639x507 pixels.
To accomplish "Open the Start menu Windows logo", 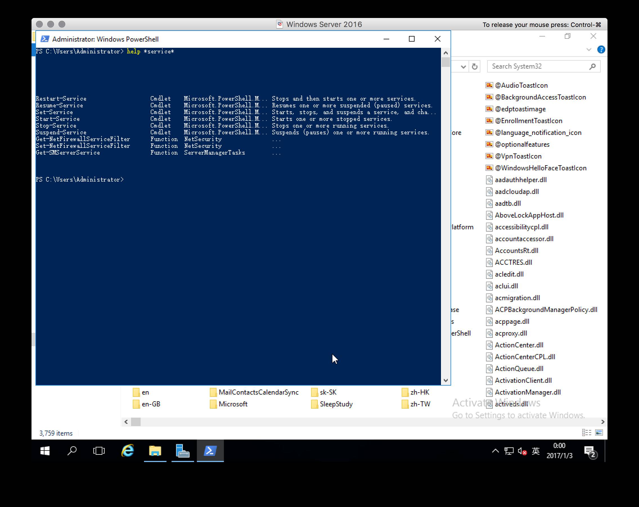I will tap(45, 451).
